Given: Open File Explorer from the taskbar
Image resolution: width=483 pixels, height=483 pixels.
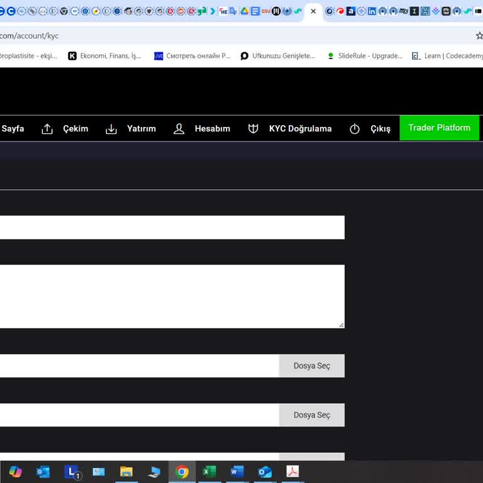Looking at the screenshot, I should [x=126, y=472].
